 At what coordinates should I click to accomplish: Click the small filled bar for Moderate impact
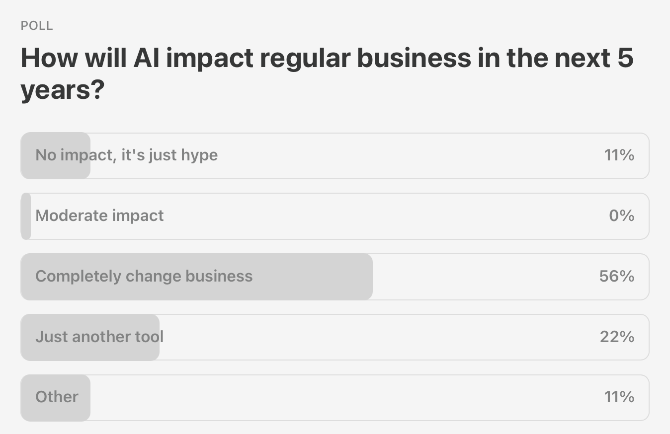[26, 216]
